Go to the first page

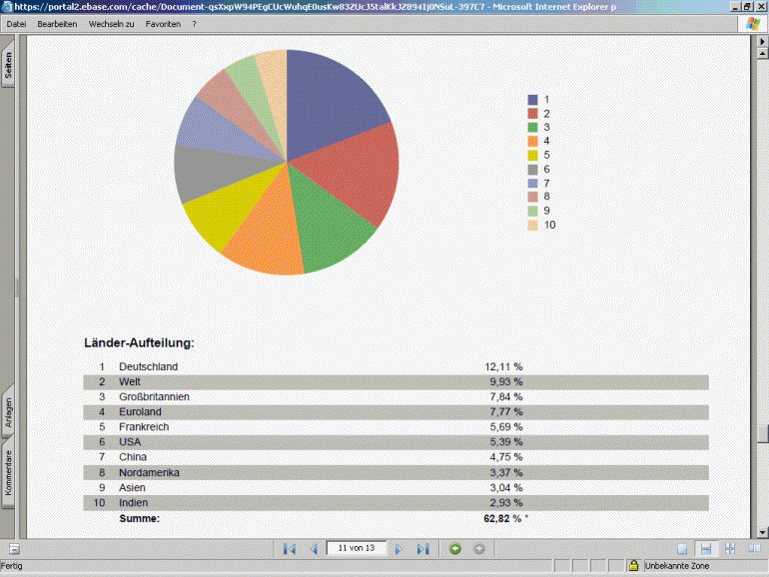(x=290, y=549)
